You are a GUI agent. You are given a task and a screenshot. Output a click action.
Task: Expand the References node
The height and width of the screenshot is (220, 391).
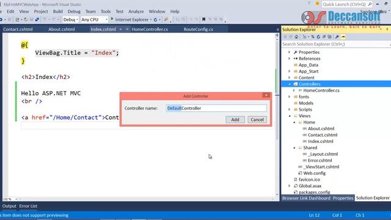pyautogui.click(x=289, y=59)
